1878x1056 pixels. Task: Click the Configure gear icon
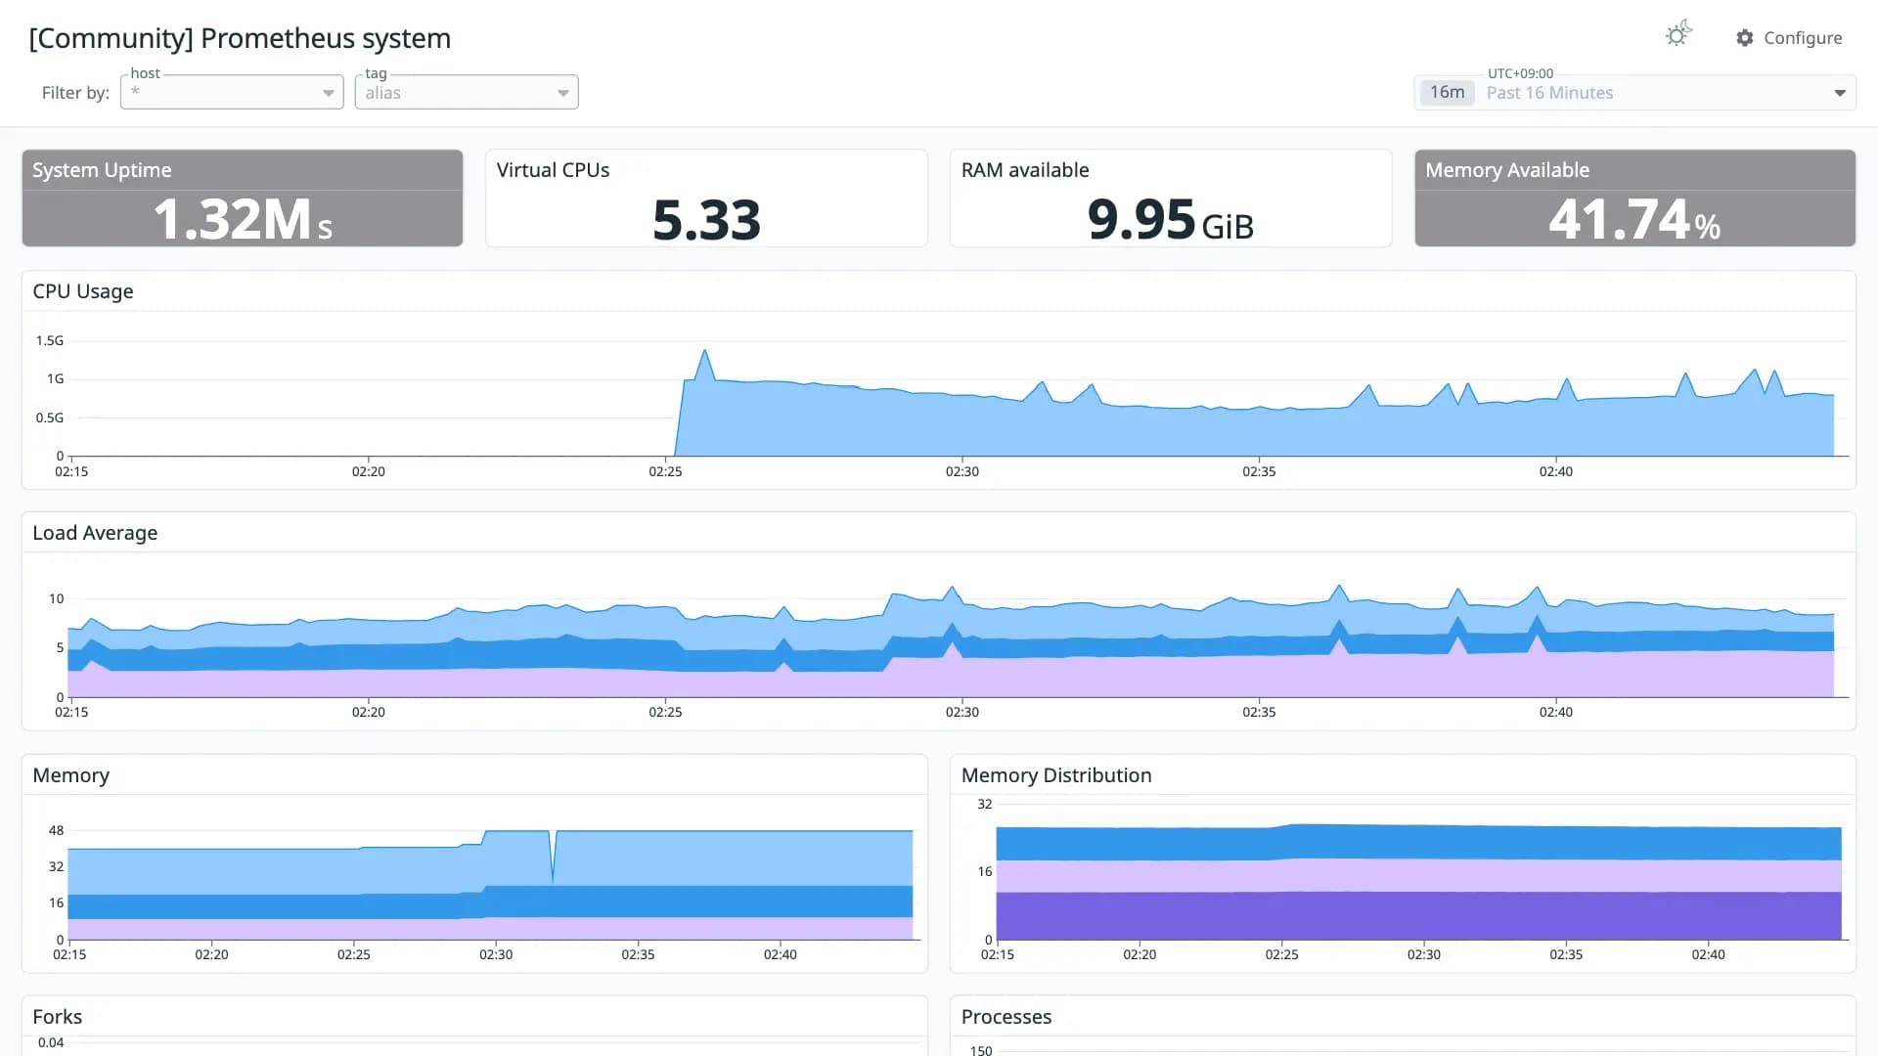tap(1745, 38)
